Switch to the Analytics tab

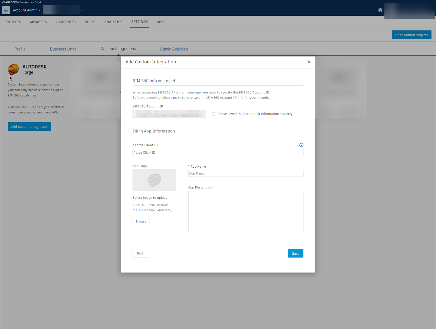pyautogui.click(x=113, y=22)
